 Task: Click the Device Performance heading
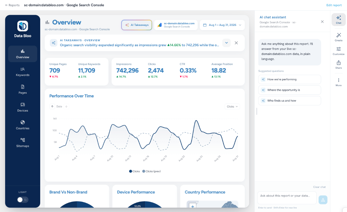pyautogui.click(x=136, y=192)
